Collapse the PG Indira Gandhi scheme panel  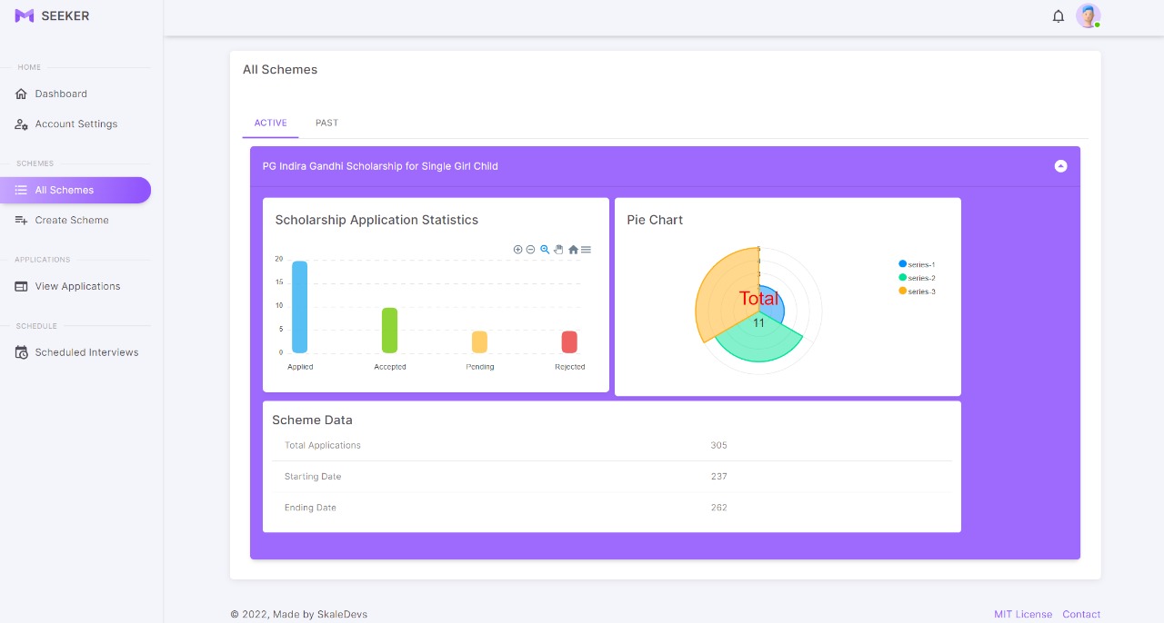(1060, 166)
